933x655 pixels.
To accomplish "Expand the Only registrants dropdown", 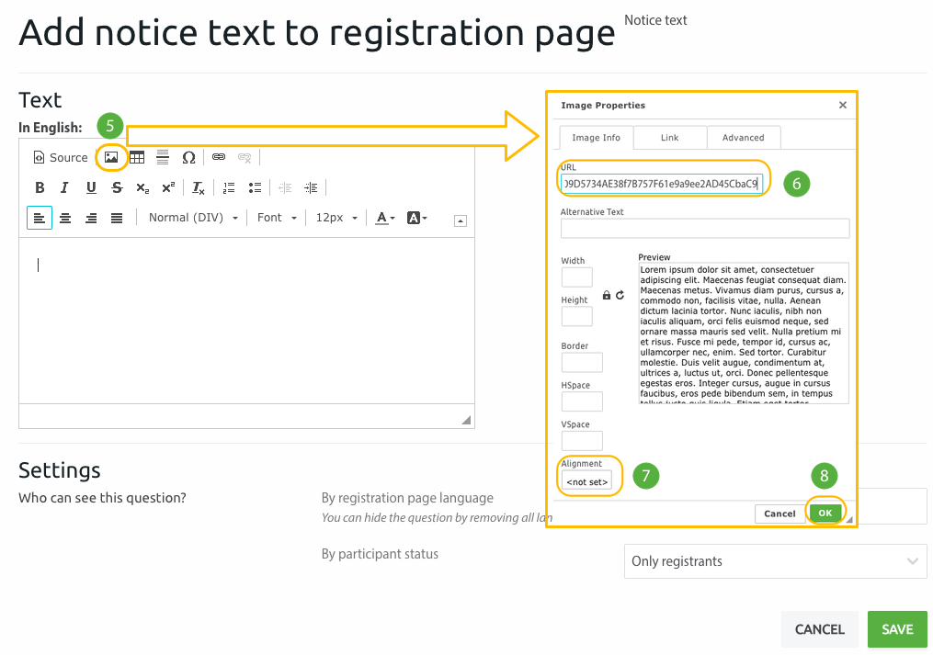I will tap(777, 560).
